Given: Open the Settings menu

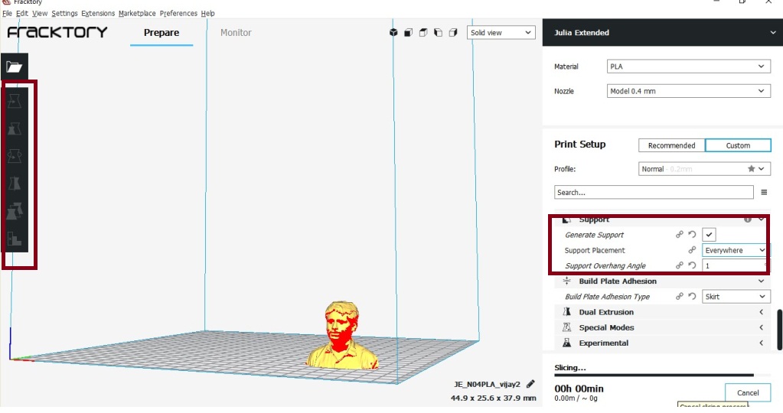Looking at the screenshot, I should tap(64, 13).
